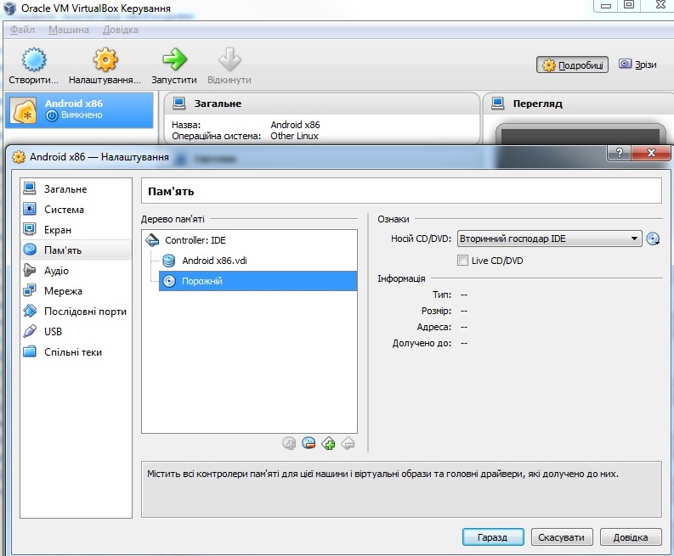Image resolution: width=674 pixels, height=556 pixels.
Task: Click the Other Linux OS value
Action: pyautogui.click(x=294, y=136)
